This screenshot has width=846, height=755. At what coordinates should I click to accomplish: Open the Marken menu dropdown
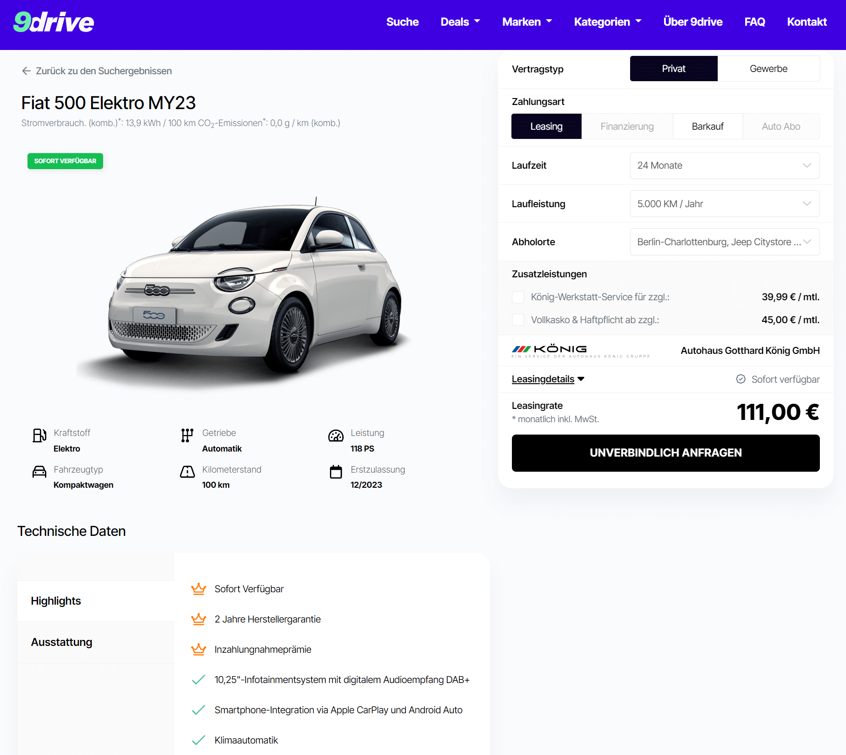[x=527, y=22]
